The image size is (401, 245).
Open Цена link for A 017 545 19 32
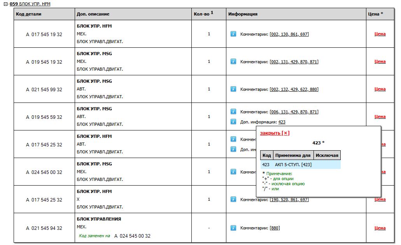(x=380, y=34)
